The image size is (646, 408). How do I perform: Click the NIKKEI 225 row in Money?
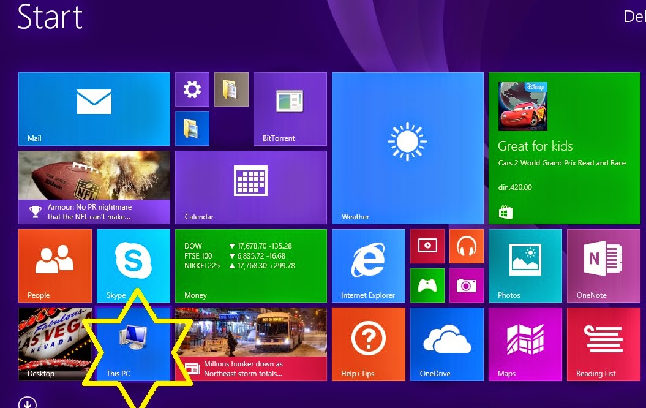click(x=240, y=266)
